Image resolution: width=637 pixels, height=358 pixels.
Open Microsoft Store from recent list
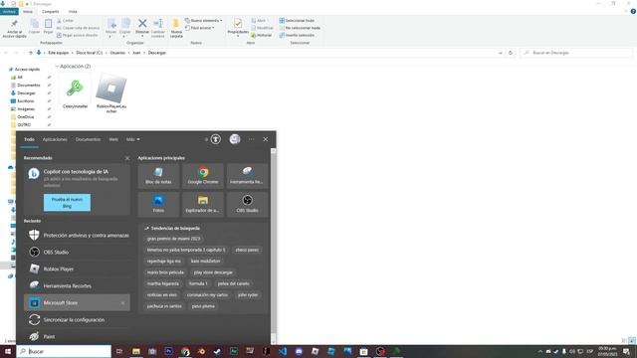point(78,302)
